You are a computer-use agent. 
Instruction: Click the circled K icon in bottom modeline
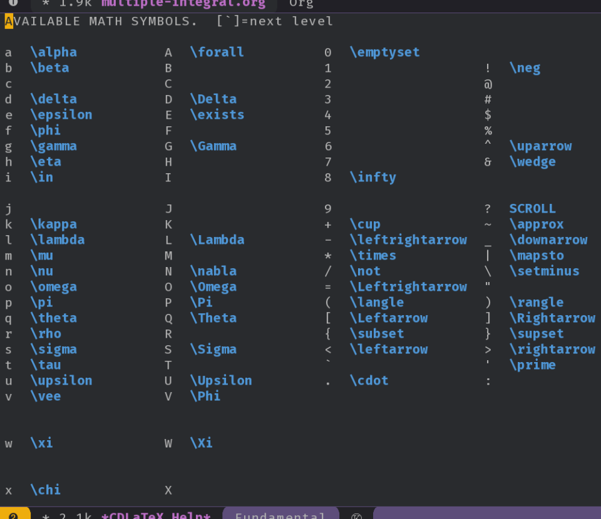pyautogui.click(x=356, y=515)
